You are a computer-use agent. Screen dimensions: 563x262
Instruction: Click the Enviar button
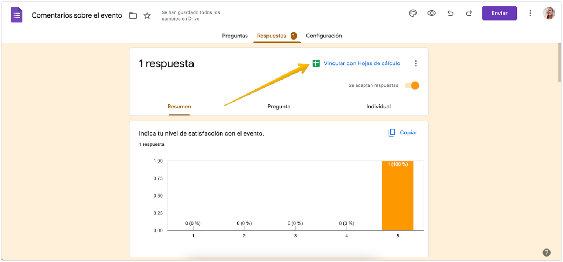[x=499, y=13]
